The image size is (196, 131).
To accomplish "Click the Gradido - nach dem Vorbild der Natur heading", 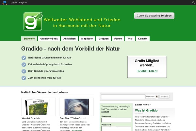I will pos(71,49).
